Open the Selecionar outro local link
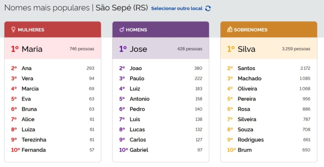Image resolution: width=324 pixels, height=167 pixels. 177,9
